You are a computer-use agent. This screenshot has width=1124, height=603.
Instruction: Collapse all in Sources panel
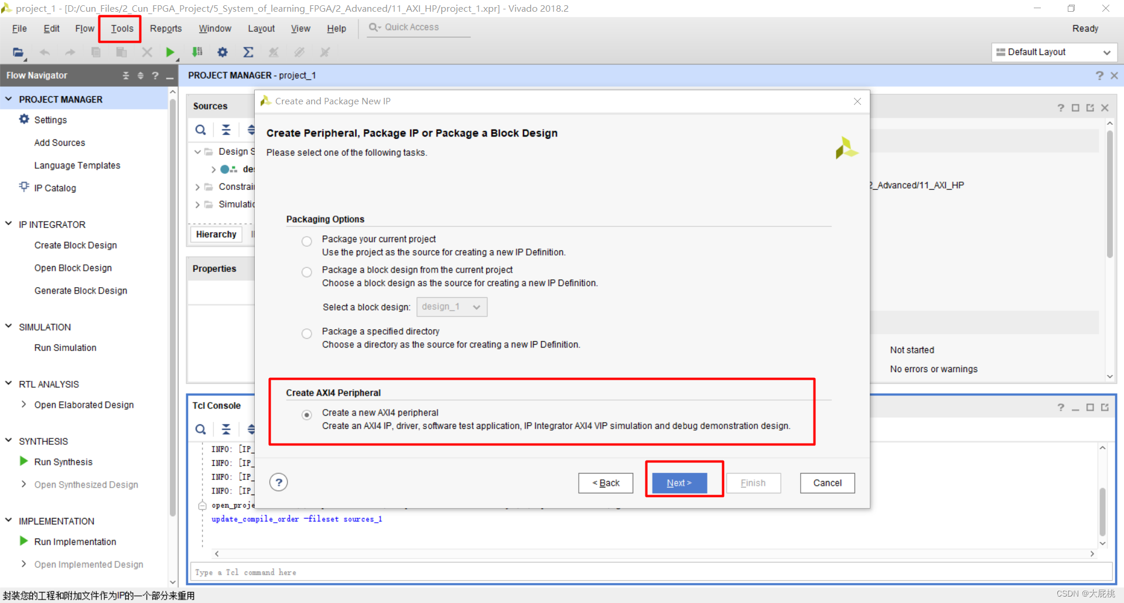[226, 130]
